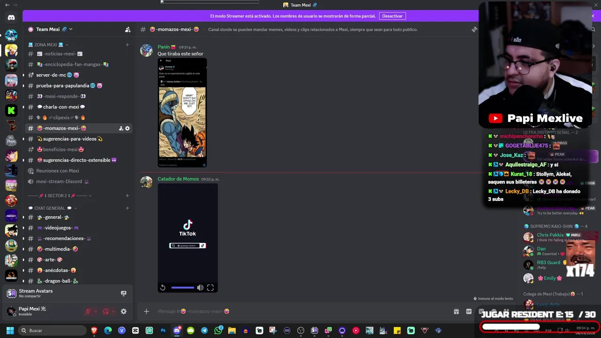This screenshot has width=601, height=338.
Task: Open Kick green K server icon
Action: (x=11, y=110)
